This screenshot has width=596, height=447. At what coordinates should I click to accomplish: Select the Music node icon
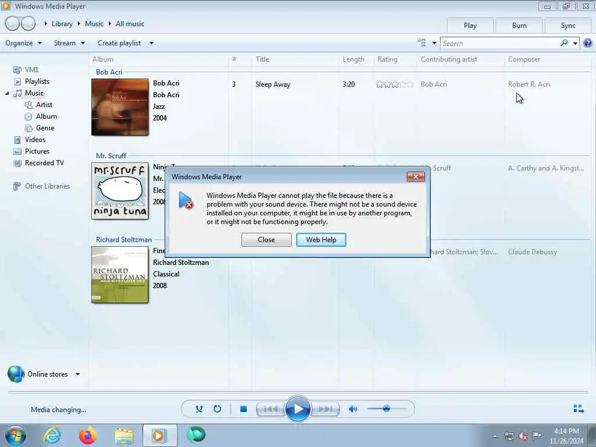(x=17, y=93)
